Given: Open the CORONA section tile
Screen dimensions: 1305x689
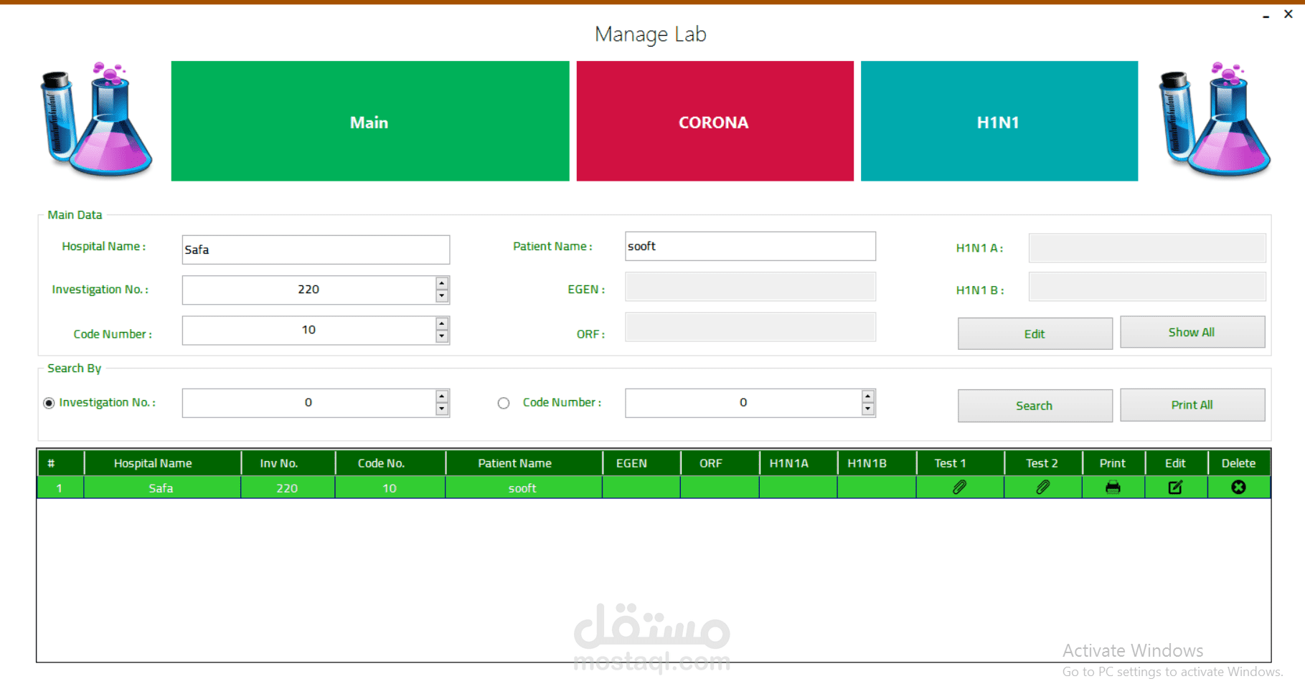Looking at the screenshot, I should 715,121.
